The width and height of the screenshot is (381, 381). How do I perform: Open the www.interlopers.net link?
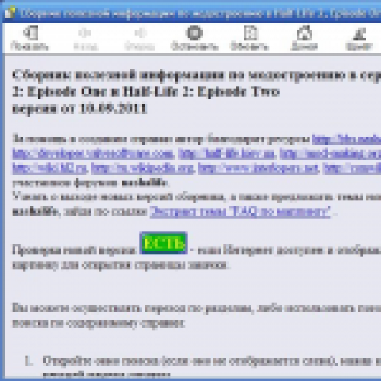click(258, 168)
